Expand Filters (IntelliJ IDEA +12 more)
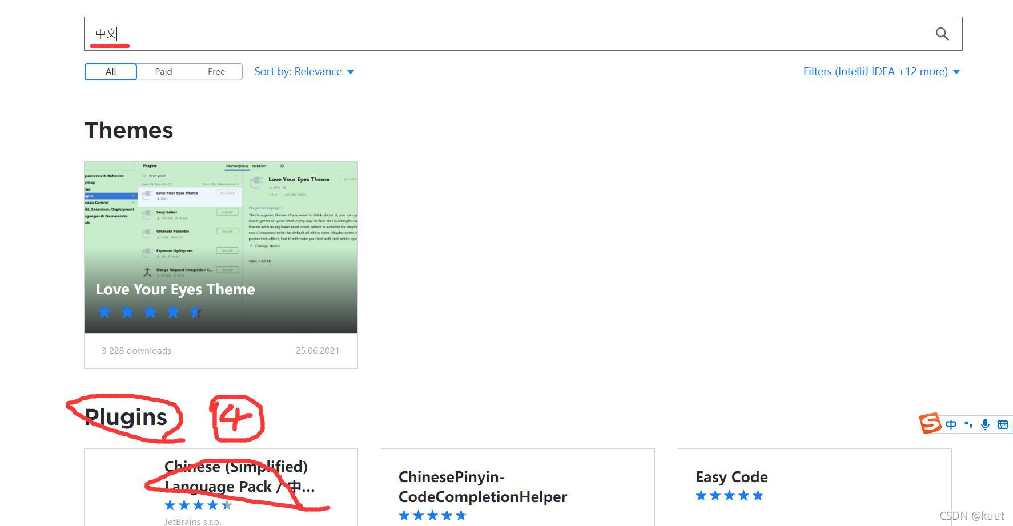Image resolution: width=1013 pixels, height=526 pixels. tap(882, 72)
